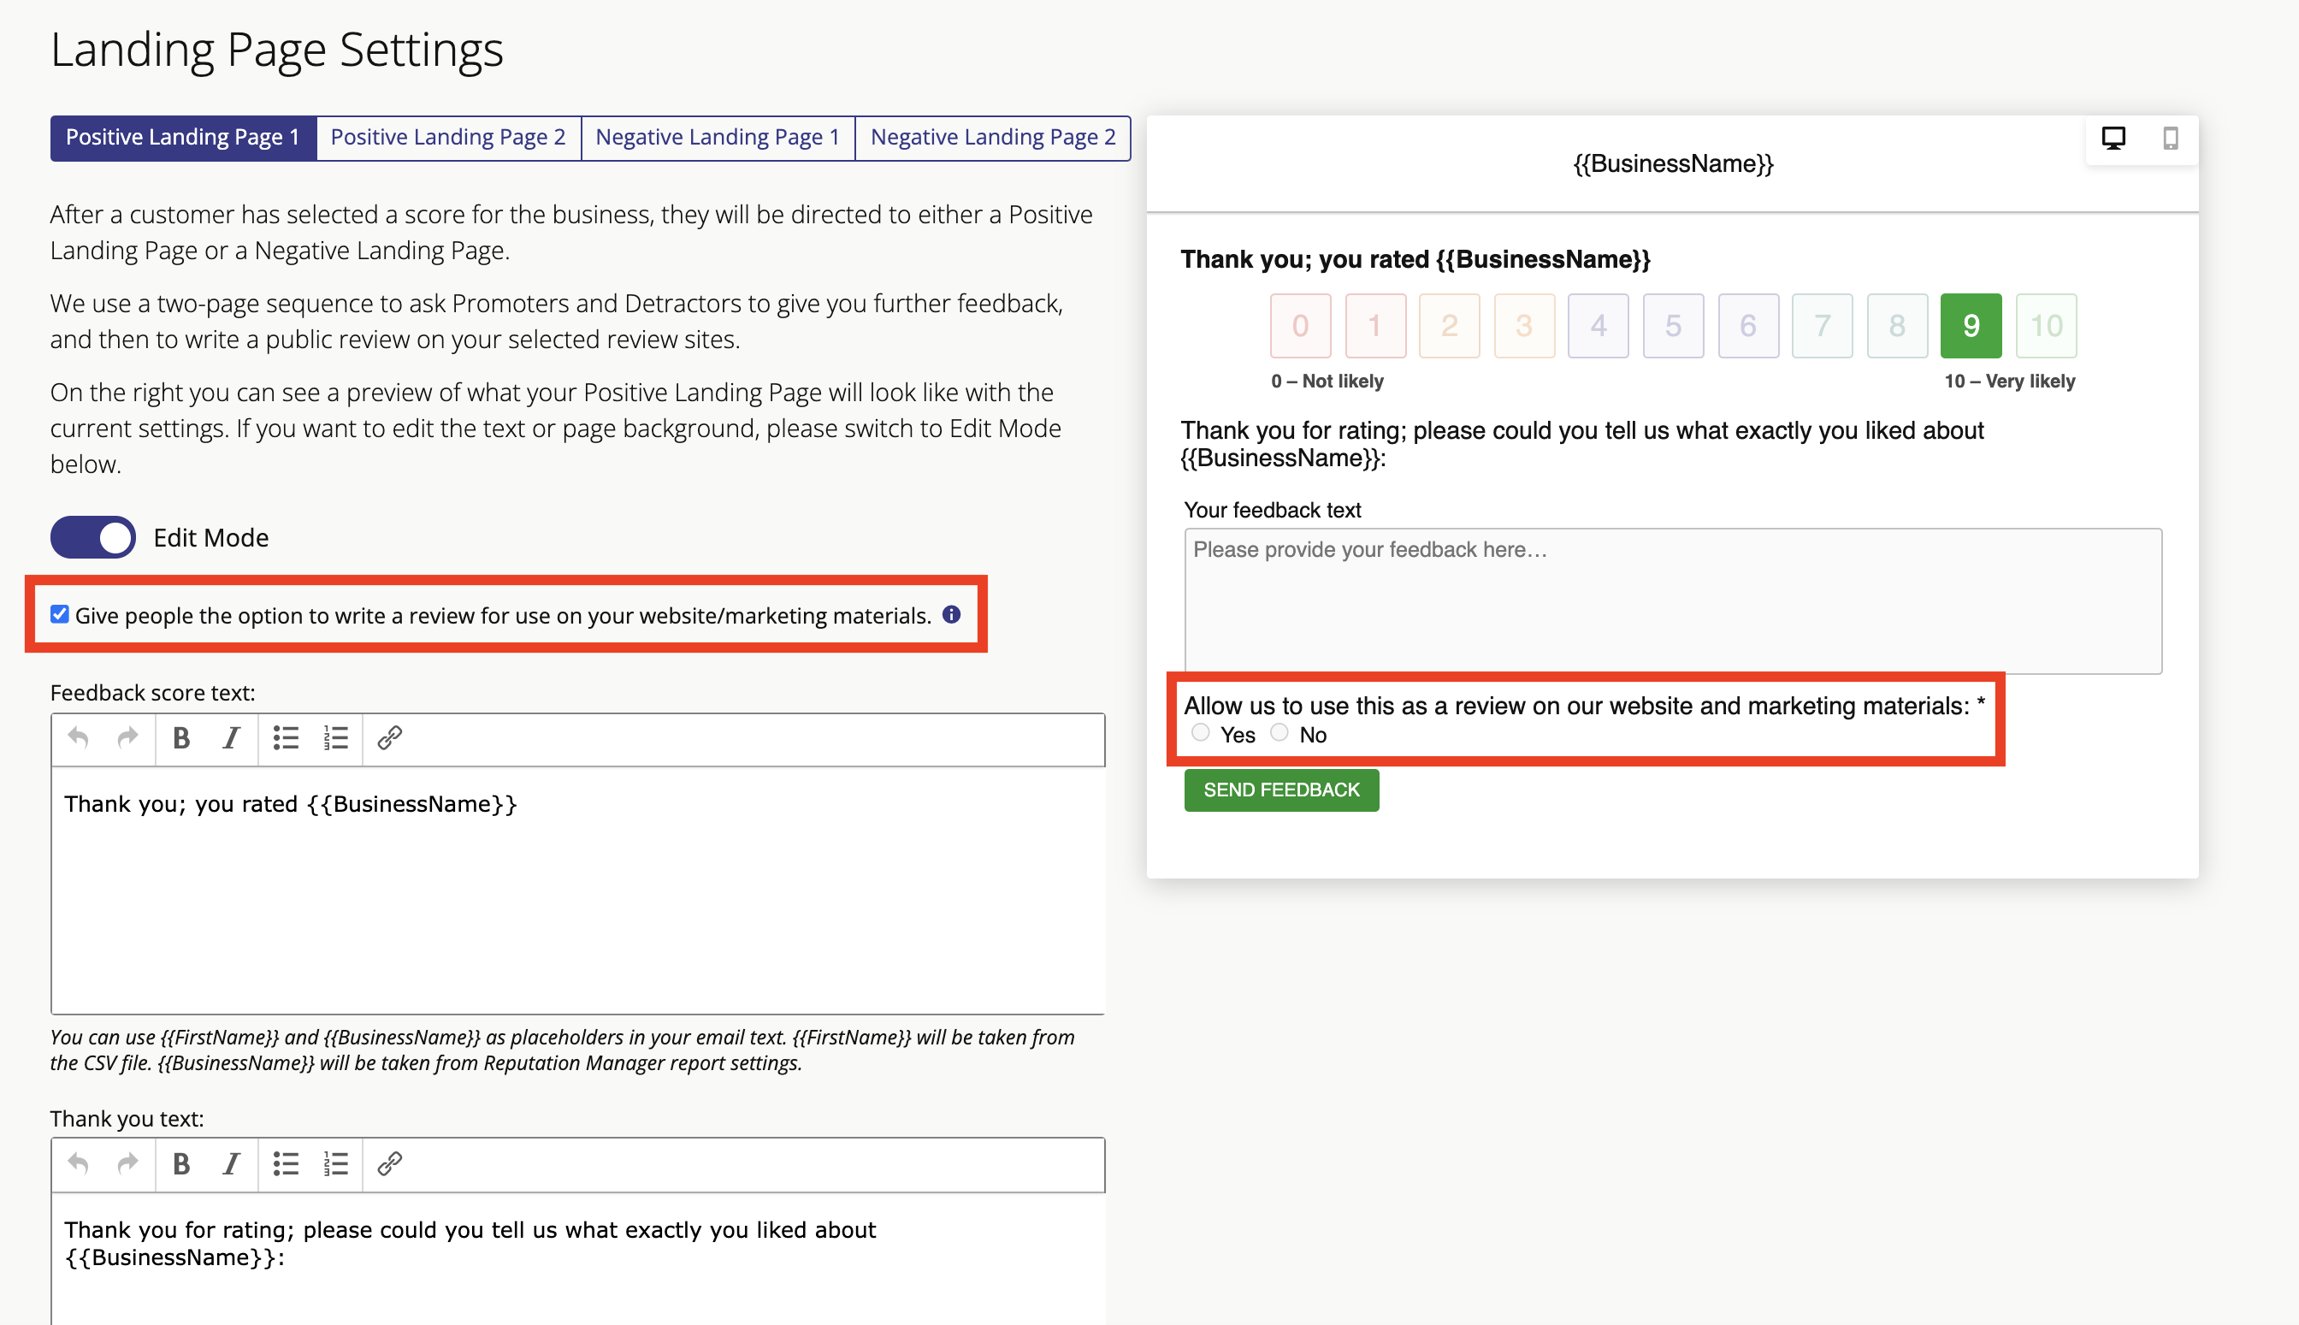Redo in Feedback score text editor
The height and width of the screenshot is (1325, 2299).
pyautogui.click(x=128, y=738)
